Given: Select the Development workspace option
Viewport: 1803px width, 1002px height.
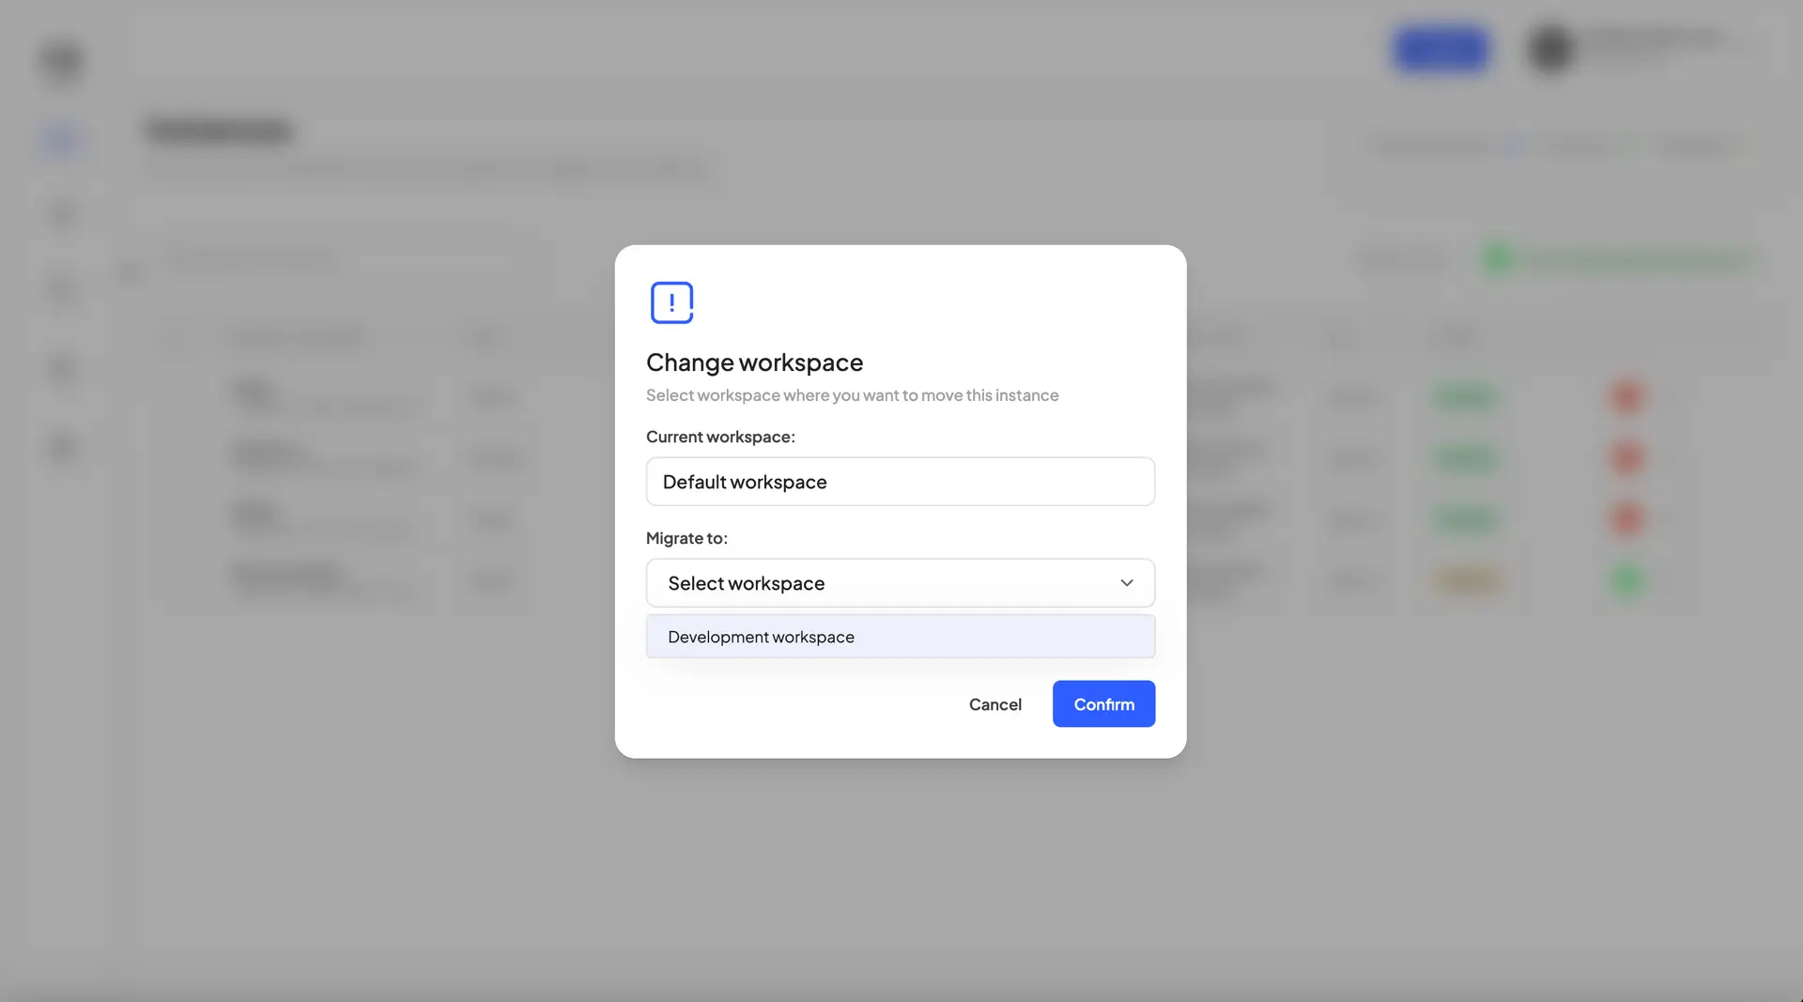Looking at the screenshot, I should click(900, 636).
